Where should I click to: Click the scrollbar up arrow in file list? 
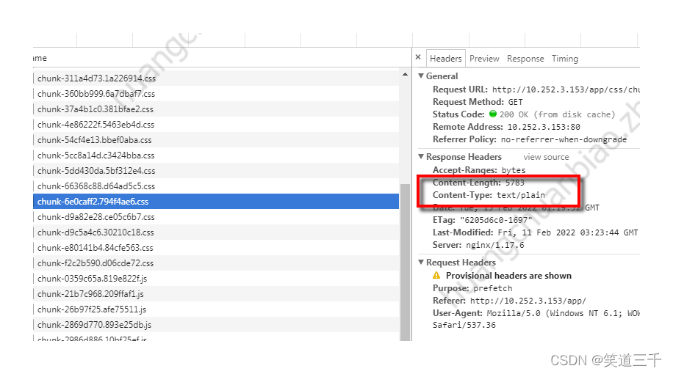405,75
